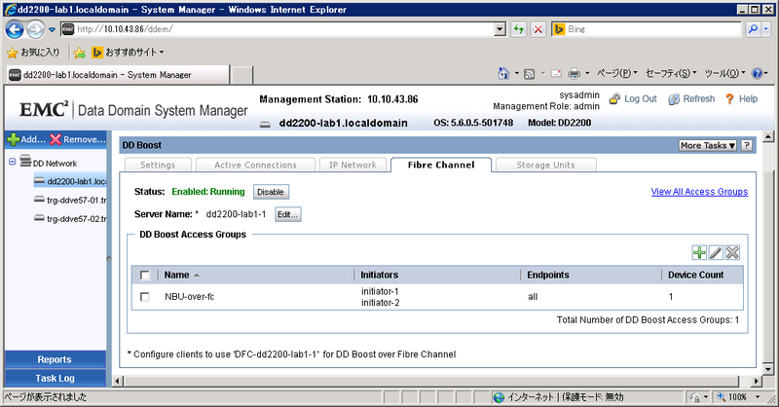The height and width of the screenshot is (407, 779).
Task: Switch to the Settings tab
Action: click(x=158, y=165)
